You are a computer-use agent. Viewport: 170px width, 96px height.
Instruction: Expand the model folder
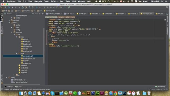pos(12,18)
